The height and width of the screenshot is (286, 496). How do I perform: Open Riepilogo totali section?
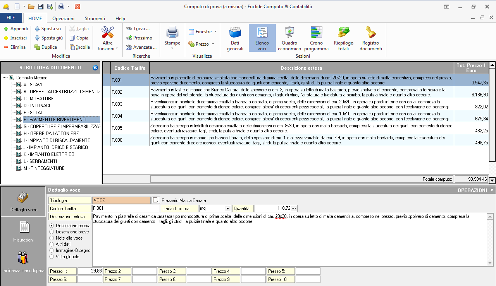pyautogui.click(x=343, y=38)
